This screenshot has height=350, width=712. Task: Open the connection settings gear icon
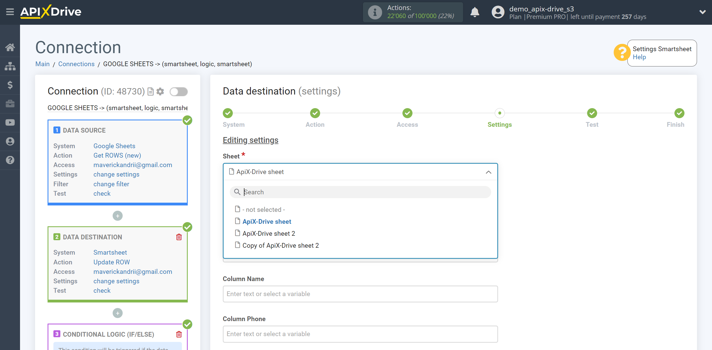pyautogui.click(x=160, y=91)
